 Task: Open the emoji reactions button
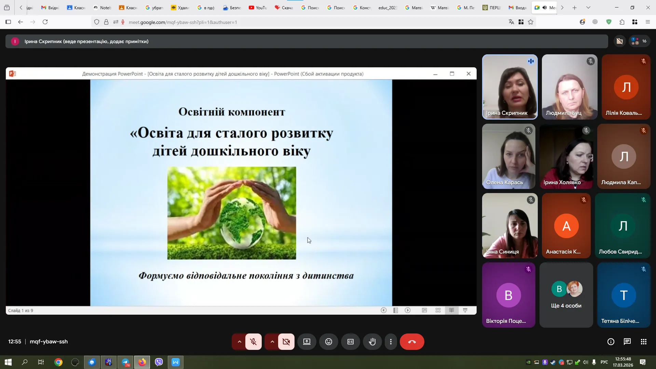[x=328, y=342]
